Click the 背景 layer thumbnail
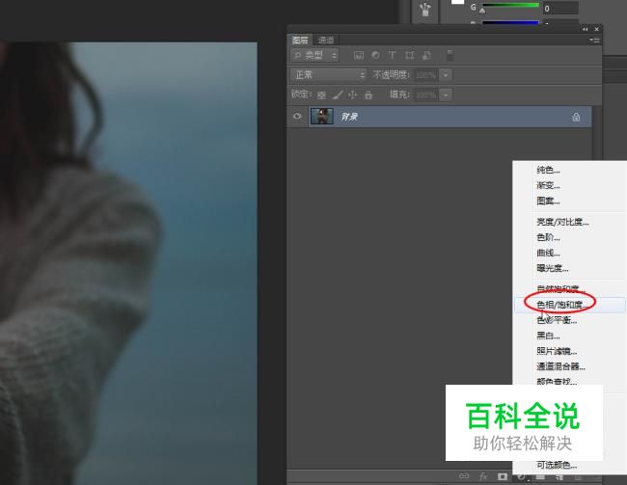Viewport: 627px width, 485px height. 322,117
